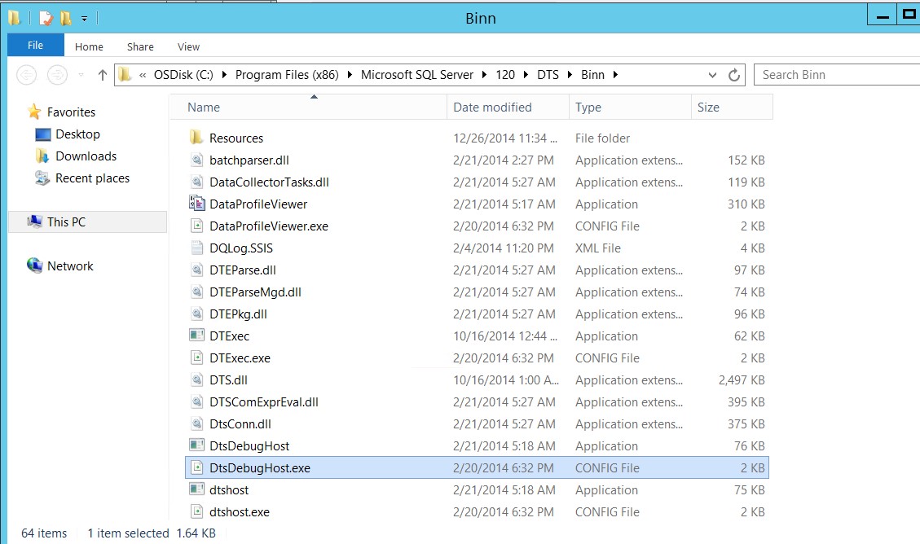Open the recent locations dropdown arrow
The width and height of the screenshot is (920, 544).
(x=81, y=75)
